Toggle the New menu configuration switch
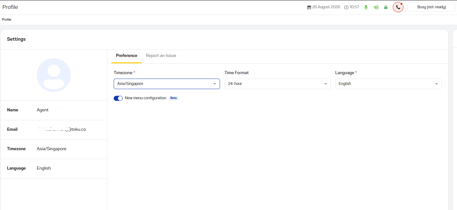 click(x=118, y=98)
